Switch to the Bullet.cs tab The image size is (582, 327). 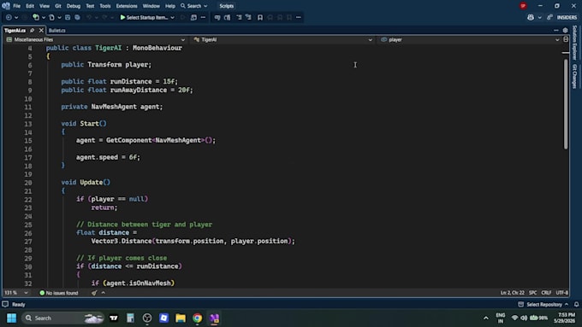(x=56, y=31)
